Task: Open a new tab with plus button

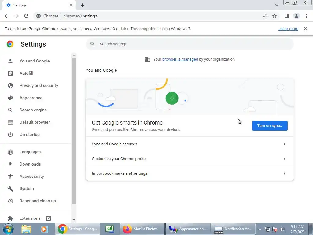Action: pyautogui.click(x=83, y=5)
